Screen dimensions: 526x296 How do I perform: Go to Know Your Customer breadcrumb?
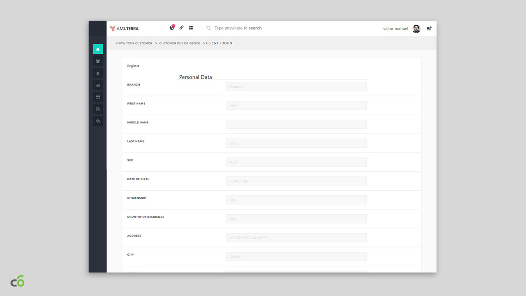(134, 43)
